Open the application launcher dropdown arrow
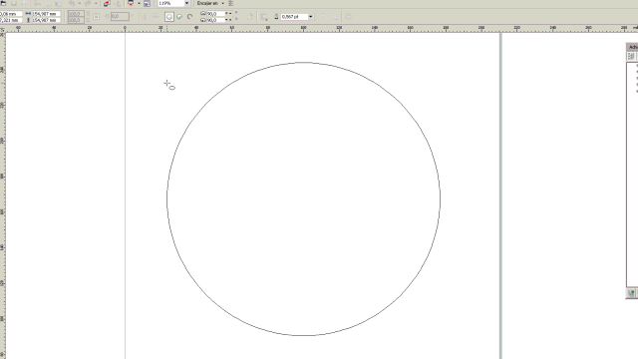This screenshot has height=359, width=638. click(x=139, y=3)
